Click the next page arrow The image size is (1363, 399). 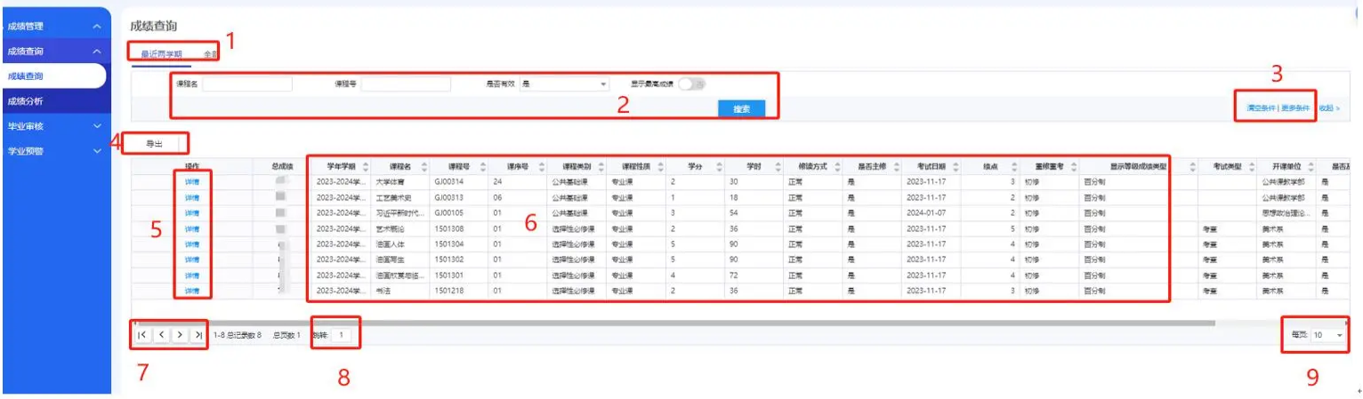pos(180,335)
